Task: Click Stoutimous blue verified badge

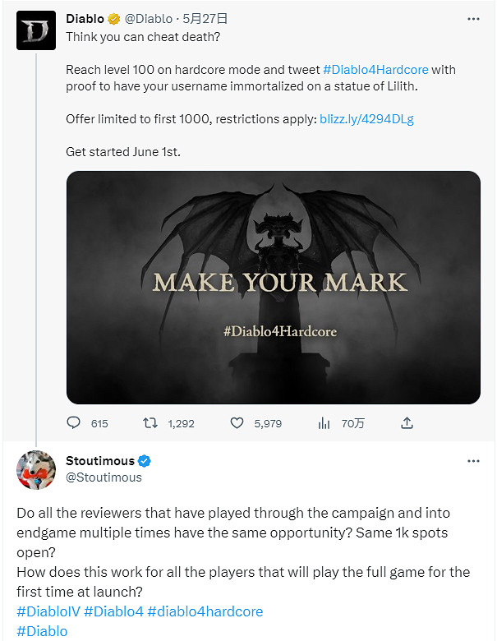Action: 145,461
